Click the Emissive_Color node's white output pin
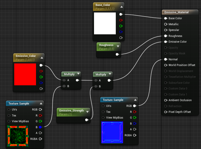The height and width of the screenshot is (149, 201). pos(41,65)
